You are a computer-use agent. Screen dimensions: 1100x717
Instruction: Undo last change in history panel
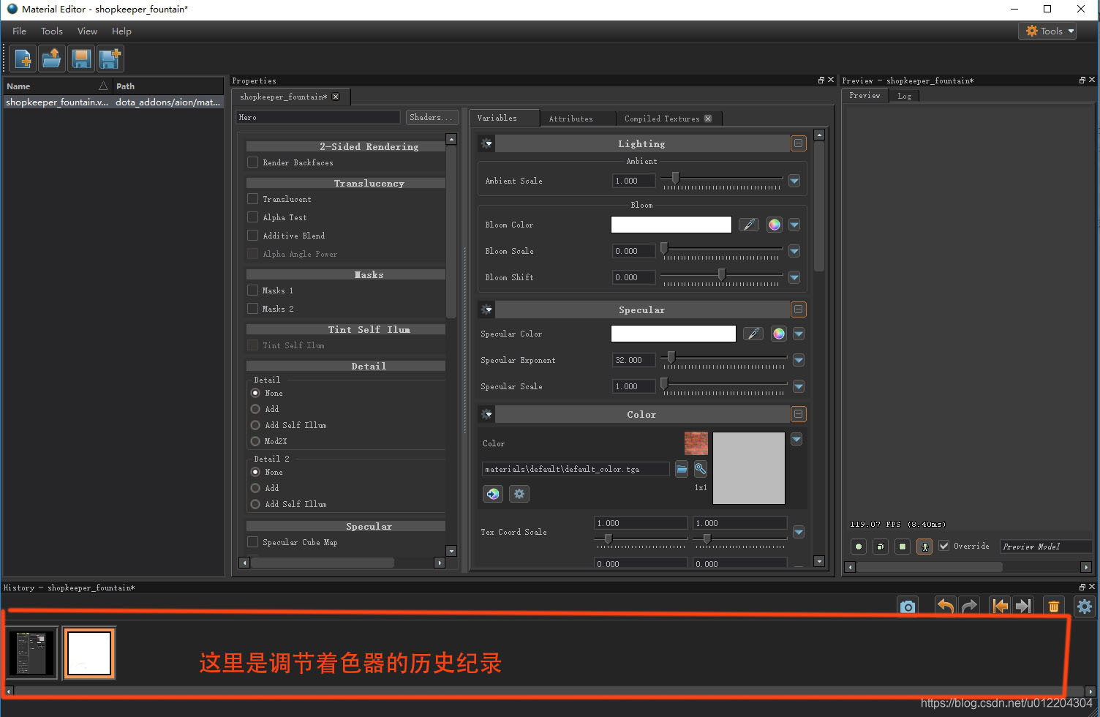[944, 606]
